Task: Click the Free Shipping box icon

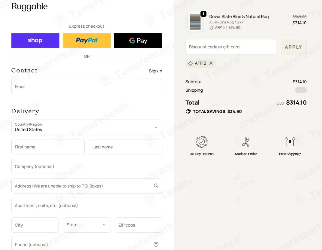Action: point(290,142)
